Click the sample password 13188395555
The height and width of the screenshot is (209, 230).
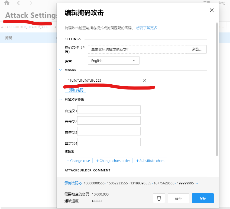141,183
